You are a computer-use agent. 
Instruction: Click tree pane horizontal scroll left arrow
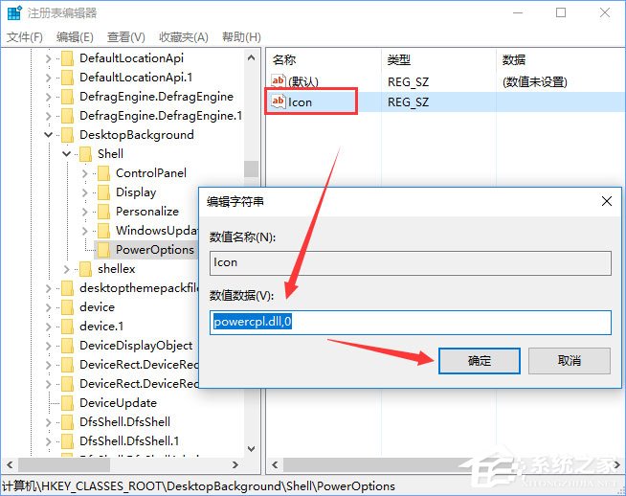10,464
